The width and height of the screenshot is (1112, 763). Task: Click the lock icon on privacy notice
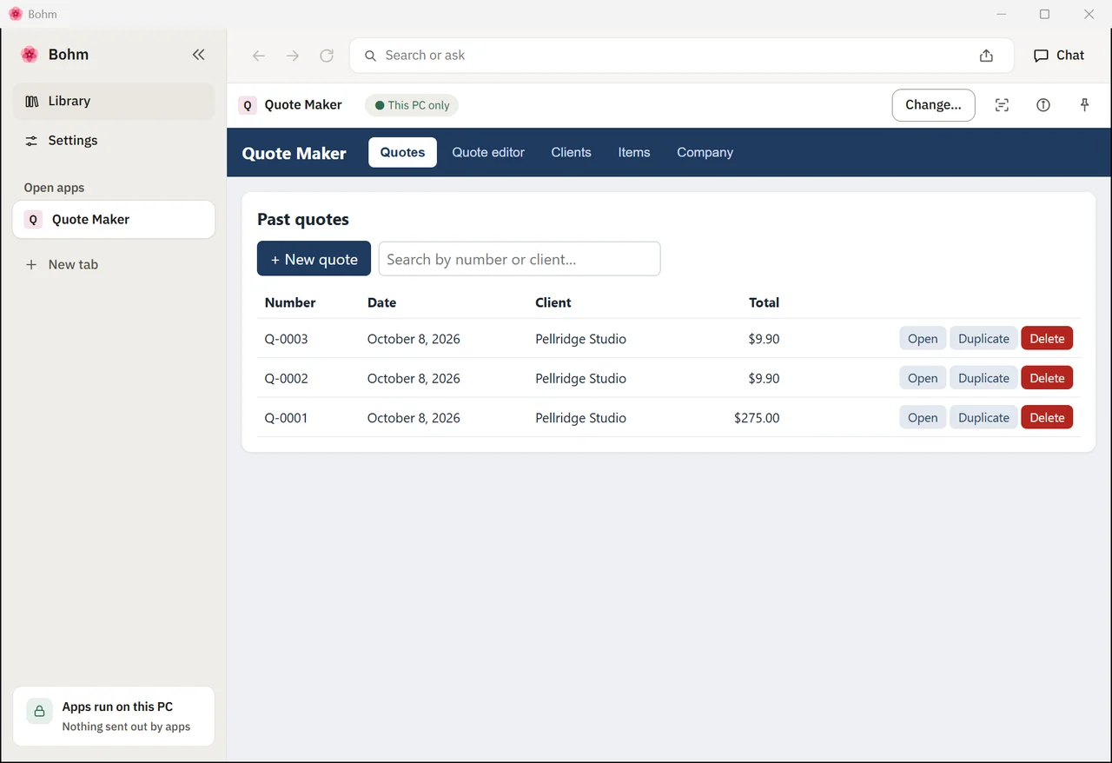point(39,711)
